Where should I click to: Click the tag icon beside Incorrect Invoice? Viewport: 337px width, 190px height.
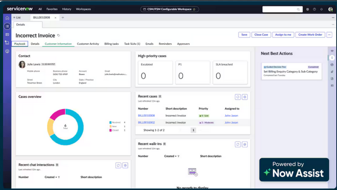pos(58,36)
